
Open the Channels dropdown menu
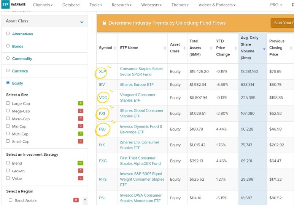pos(43,5)
